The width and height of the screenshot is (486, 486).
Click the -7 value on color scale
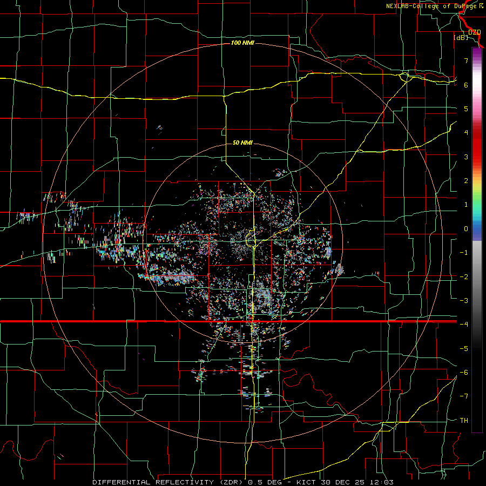[x=464, y=396]
